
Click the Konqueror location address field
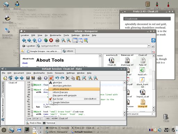(92, 46)
